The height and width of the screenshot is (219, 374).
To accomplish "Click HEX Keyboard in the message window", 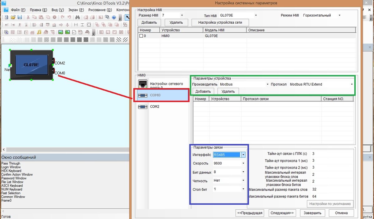I will click(x=11, y=171).
